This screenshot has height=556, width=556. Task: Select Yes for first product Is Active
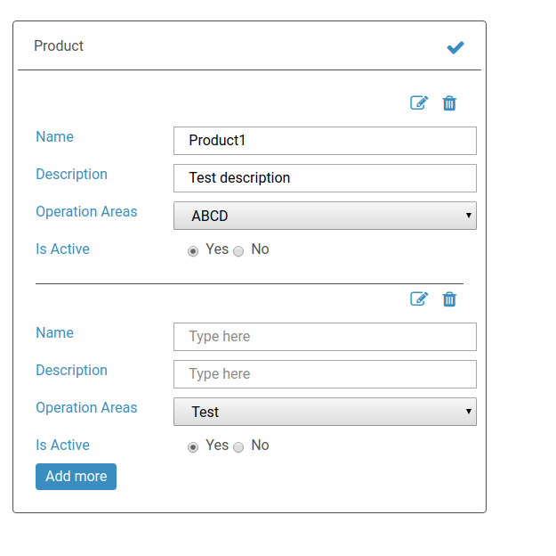tap(193, 251)
